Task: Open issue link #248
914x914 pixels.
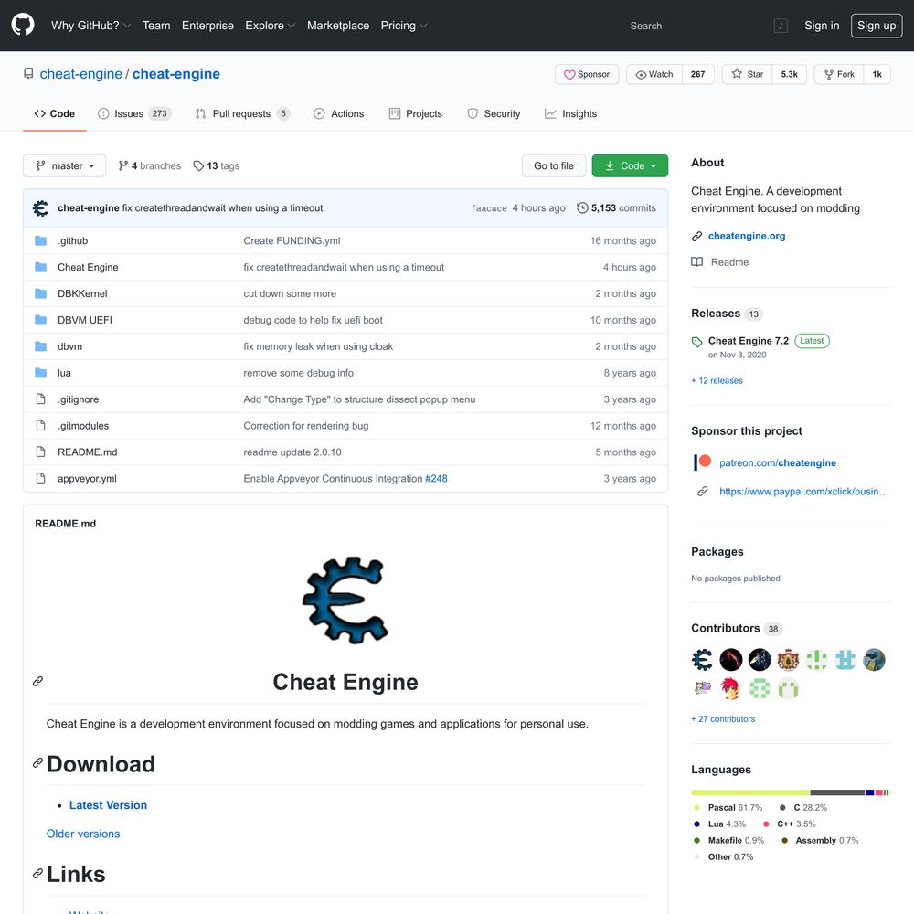Action: 436,479
